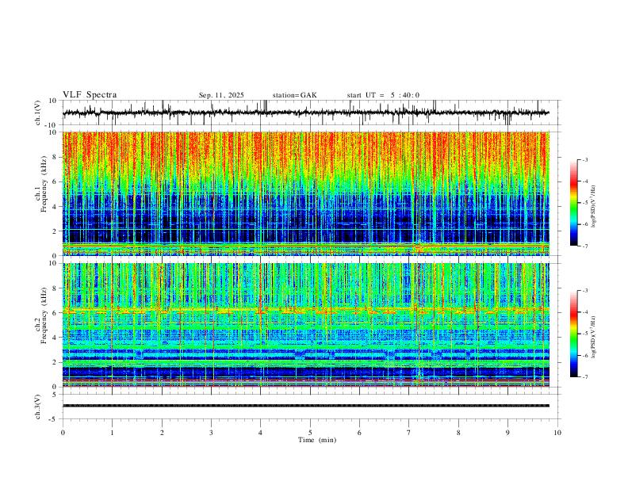Click time axis tick label '5'
Screen dimensions: 628x485
click(x=310, y=433)
